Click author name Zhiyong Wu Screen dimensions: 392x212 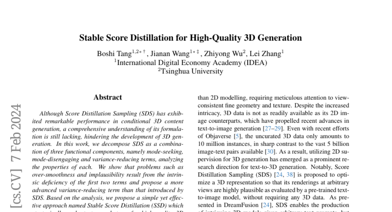[x=223, y=54]
